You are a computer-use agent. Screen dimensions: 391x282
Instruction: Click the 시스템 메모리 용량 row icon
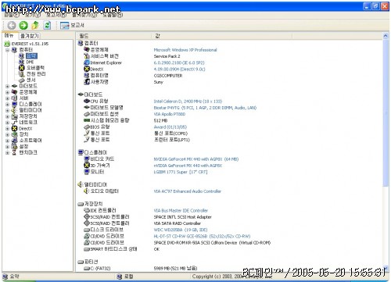pyautogui.click(x=87, y=120)
